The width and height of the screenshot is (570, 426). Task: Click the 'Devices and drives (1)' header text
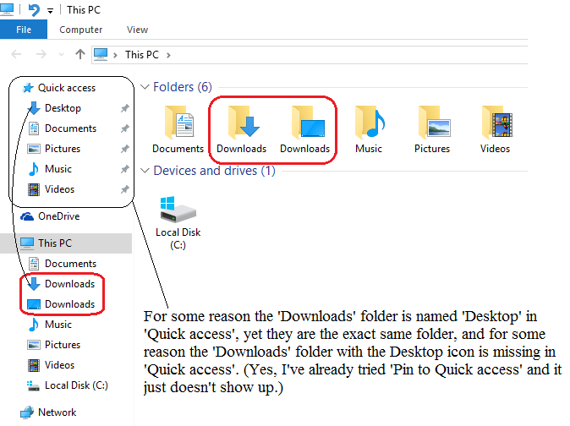point(215,171)
